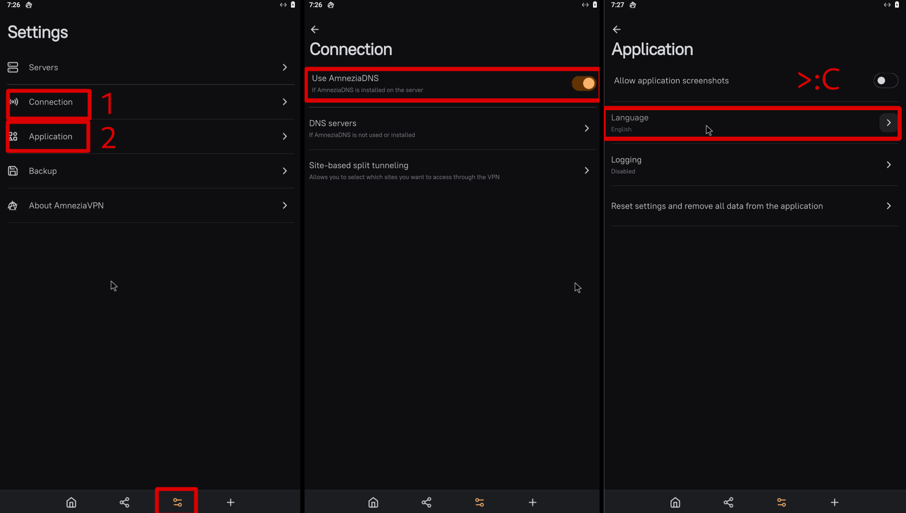Image resolution: width=906 pixels, height=513 pixels.
Task: Click the About AmneziaVPN logo icon
Action: 13,206
